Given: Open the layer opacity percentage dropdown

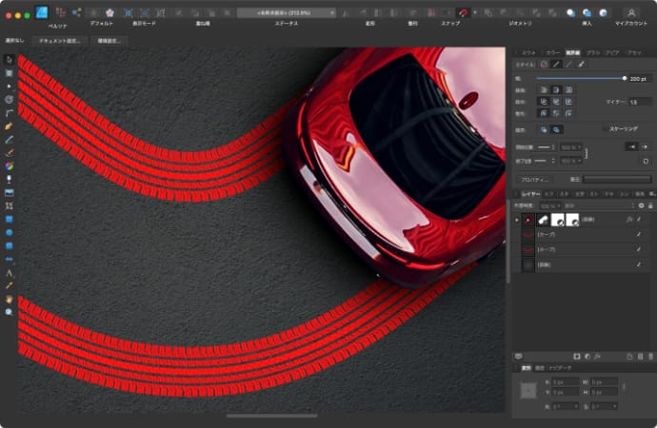Looking at the screenshot, I should coord(549,205).
